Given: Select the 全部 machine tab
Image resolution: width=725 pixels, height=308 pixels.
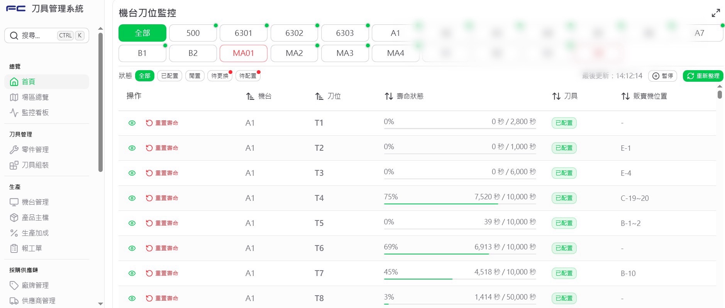Looking at the screenshot, I should click(142, 33).
